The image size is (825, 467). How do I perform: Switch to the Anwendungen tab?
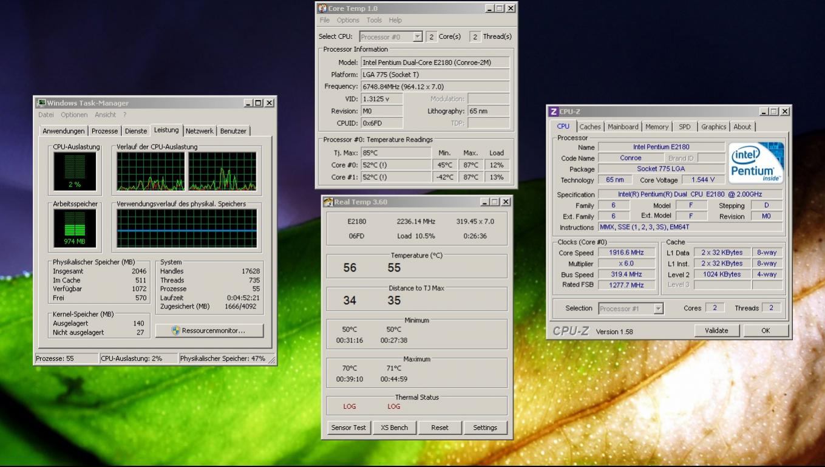(x=64, y=131)
